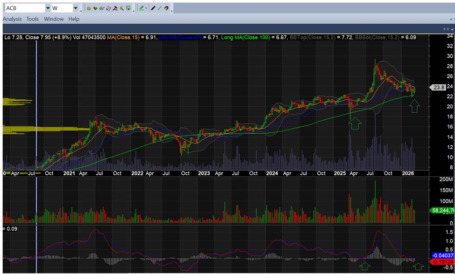Click the eyeglasses icon in toolbar
Image resolution: width=455 pixels, height=274 pixels.
(102, 8)
